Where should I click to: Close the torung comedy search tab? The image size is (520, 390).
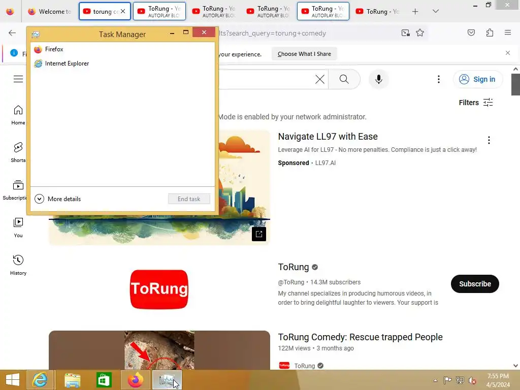pos(123,11)
